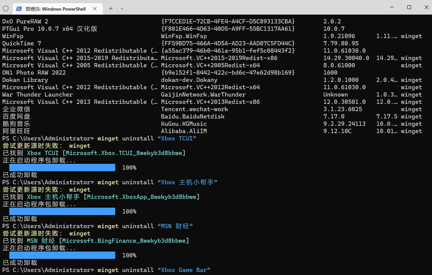432x275 pixels.
Task: Click the Xbox TCUI uninstall progress bar
Action: tap(62, 168)
